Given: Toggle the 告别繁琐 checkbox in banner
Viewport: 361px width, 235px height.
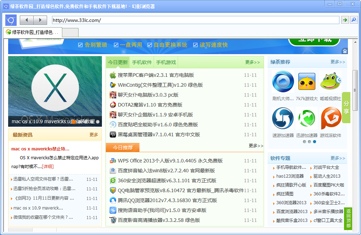Looking at the screenshot, I should coord(80,45).
